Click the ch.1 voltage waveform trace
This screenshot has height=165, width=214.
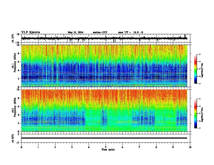(x=104, y=38)
